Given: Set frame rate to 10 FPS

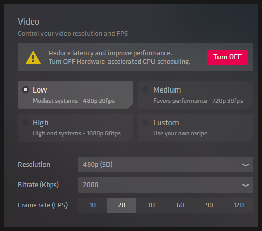Looking at the screenshot, I should (x=92, y=205).
